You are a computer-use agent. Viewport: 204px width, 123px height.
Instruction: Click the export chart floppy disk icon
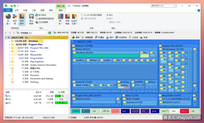click(31, 17)
